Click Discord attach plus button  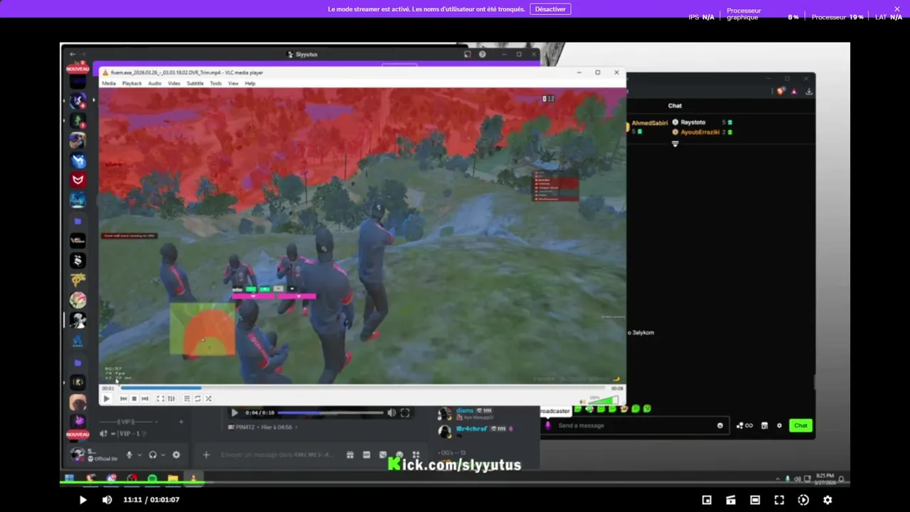206,454
